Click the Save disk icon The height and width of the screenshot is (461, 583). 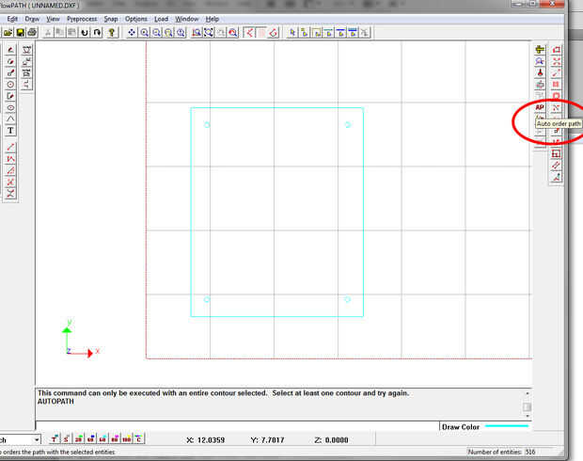pyautogui.click(x=20, y=33)
